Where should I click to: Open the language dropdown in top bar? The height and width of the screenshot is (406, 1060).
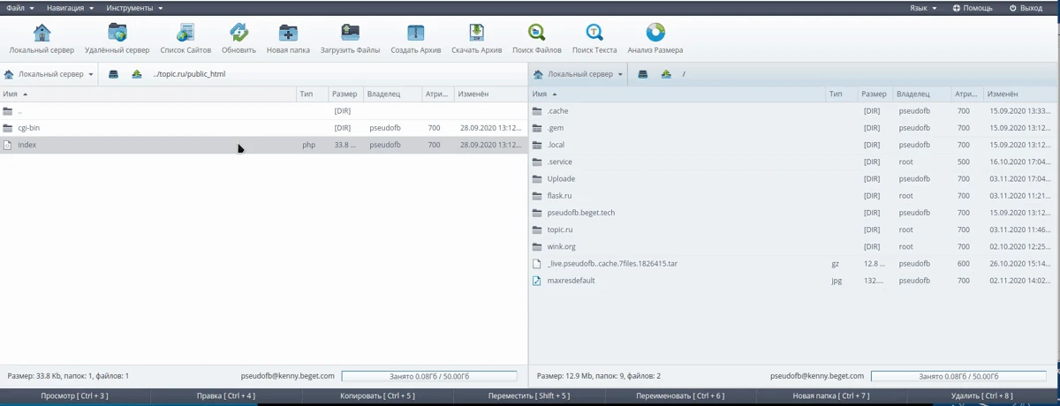923,8
